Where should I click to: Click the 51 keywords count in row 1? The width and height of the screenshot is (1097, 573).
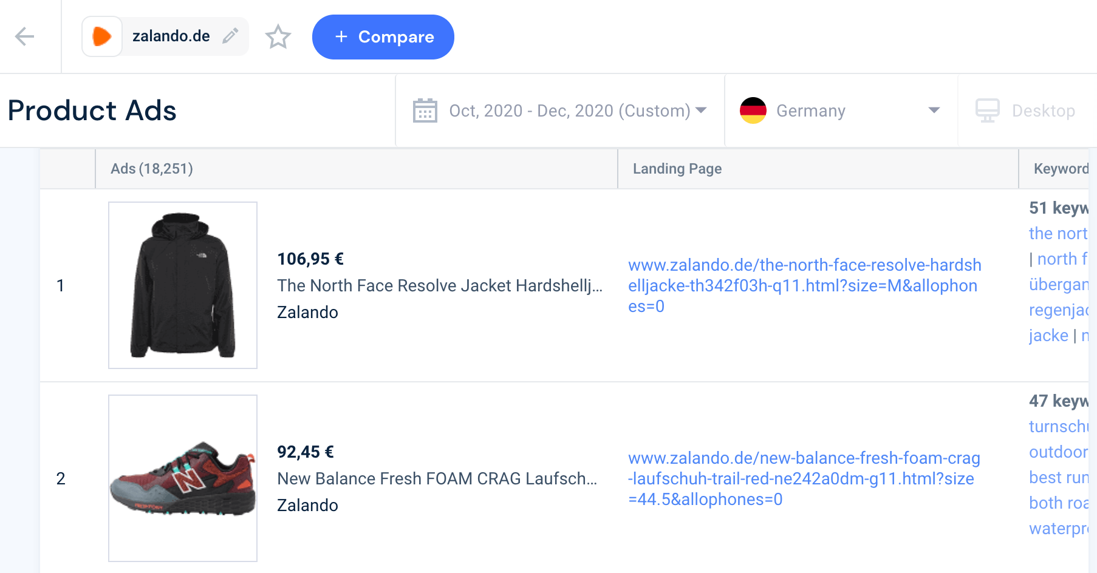coord(1058,208)
